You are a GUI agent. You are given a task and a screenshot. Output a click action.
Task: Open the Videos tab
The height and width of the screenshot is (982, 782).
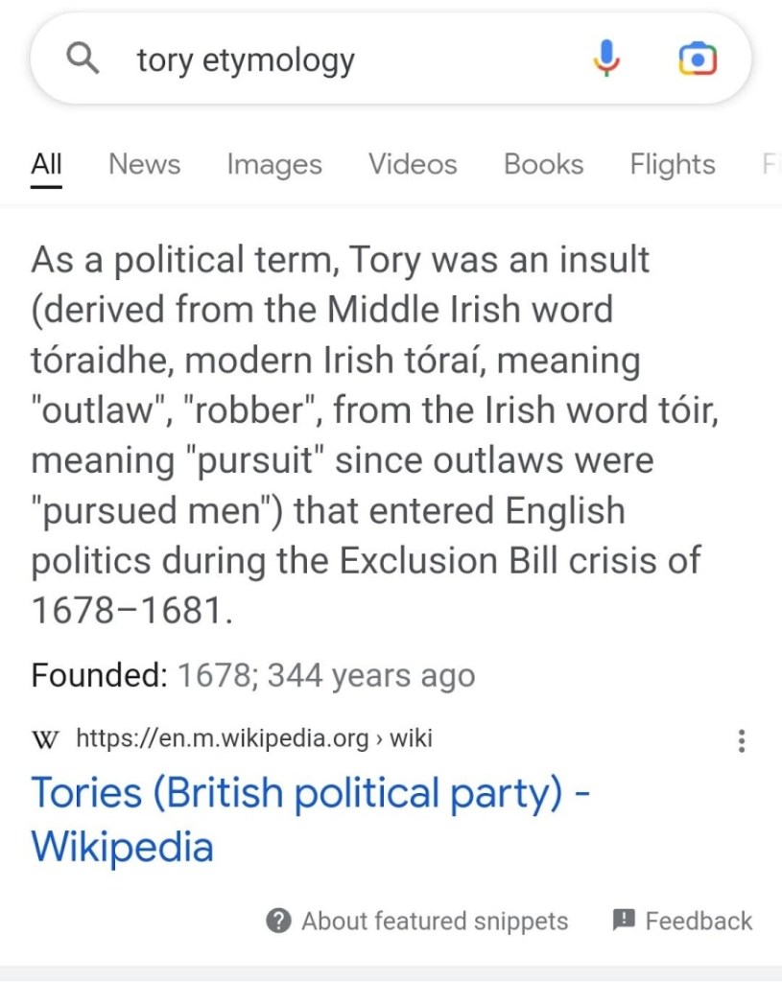point(413,164)
